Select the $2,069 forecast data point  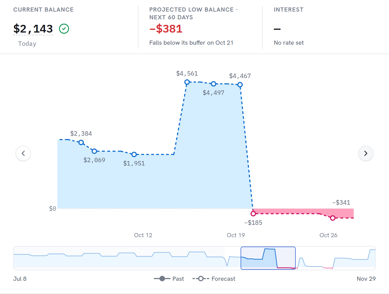coord(94,151)
